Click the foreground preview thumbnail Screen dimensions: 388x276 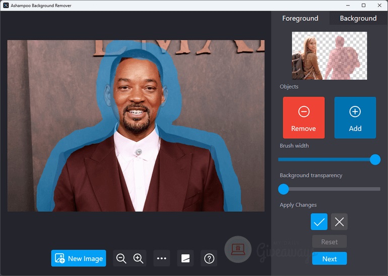(x=329, y=56)
